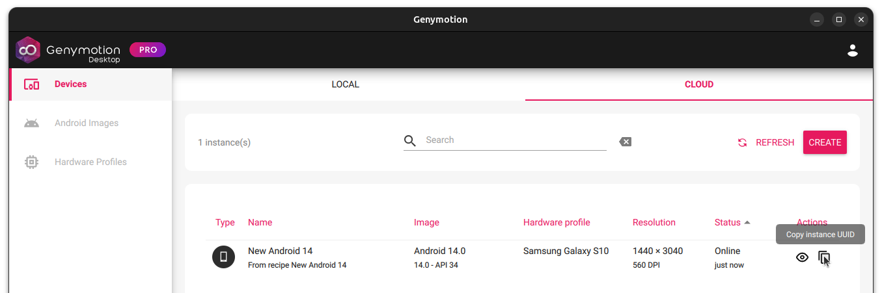Click the magnifying glass search icon
882x293 pixels.
click(409, 141)
